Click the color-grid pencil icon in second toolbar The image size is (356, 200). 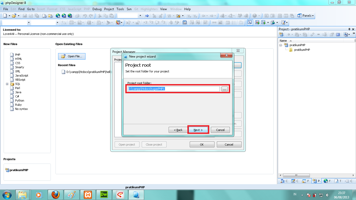118,23
